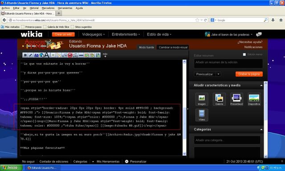Image resolution: width=285 pixels, height=171 pixels.
Task: Click Editando Usuario taskbar item
Action: (42, 168)
